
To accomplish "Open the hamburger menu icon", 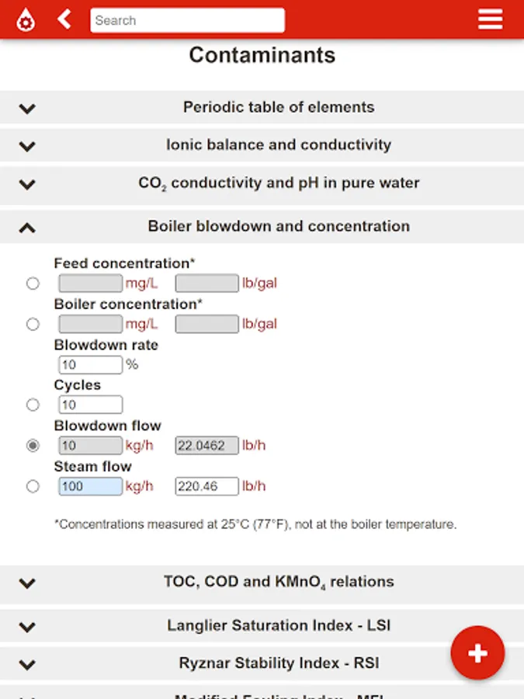I will click(x=490, y=19).
